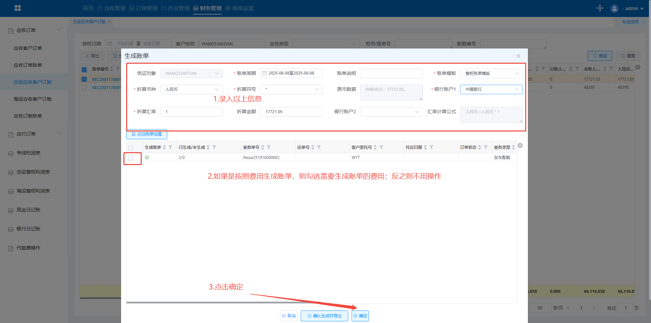Click the gear column-settings icon in dialog table
Screen dimensions: 651x323
click(x=520, y=146)
